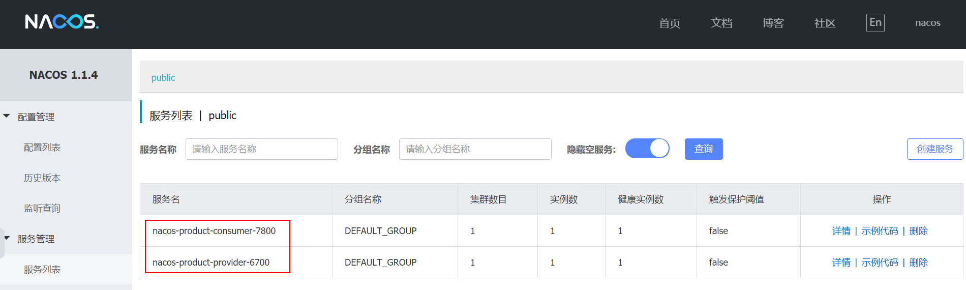
Task: Open the nacos user menu
Action: tap(928, 23)
